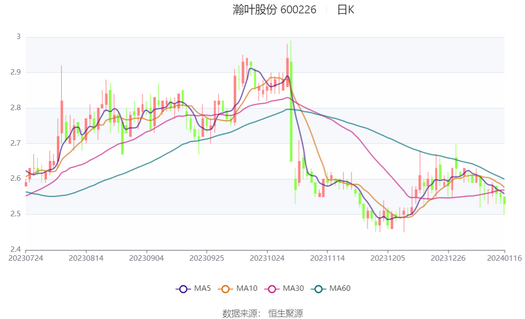This screenshot has width=525, height=319.
Task: Select x-axis date label 20230814
Action: pyautogui.click(x=86, y=258)
